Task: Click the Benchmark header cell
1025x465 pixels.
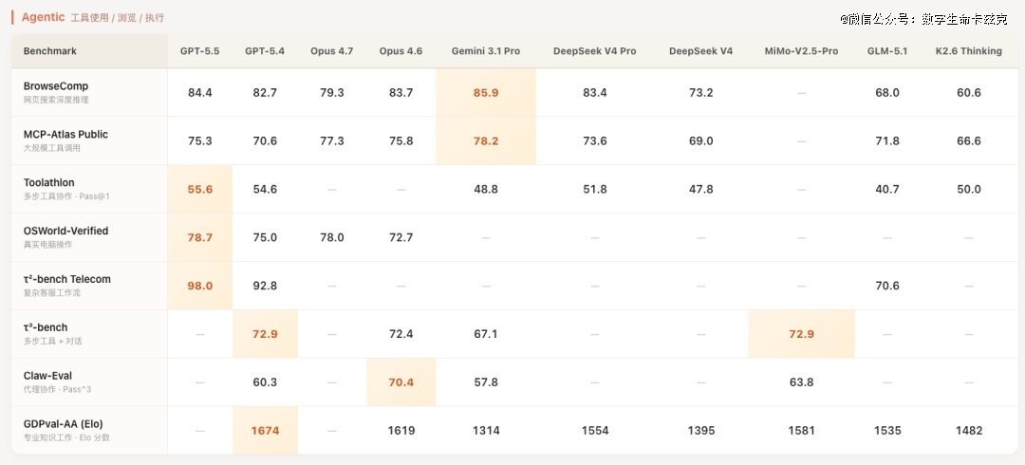Action: (50, 51)
